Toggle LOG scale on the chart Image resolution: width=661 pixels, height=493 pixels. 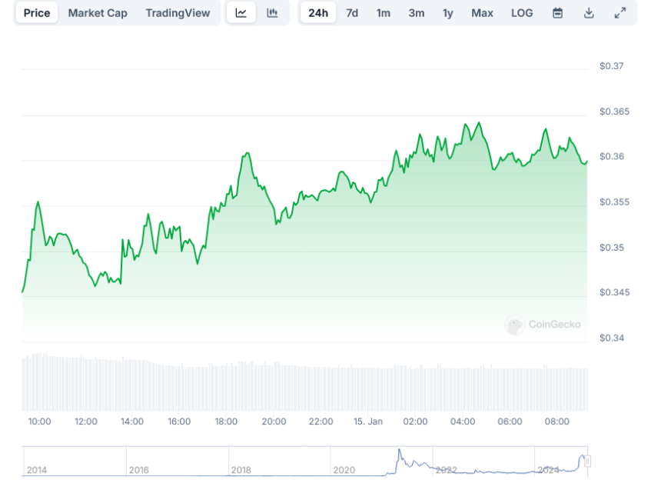pos(522,13)
